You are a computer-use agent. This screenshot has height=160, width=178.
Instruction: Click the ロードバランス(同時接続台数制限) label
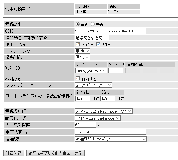[39, 96]
